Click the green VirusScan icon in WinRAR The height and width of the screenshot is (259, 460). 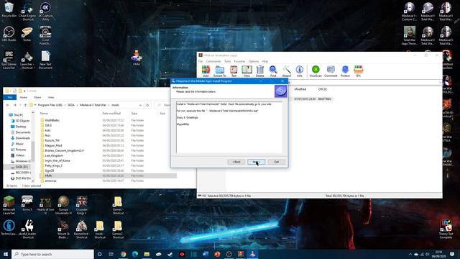click(x=316, y=71)
